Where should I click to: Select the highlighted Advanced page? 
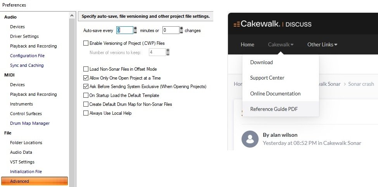tap(35, 181)
